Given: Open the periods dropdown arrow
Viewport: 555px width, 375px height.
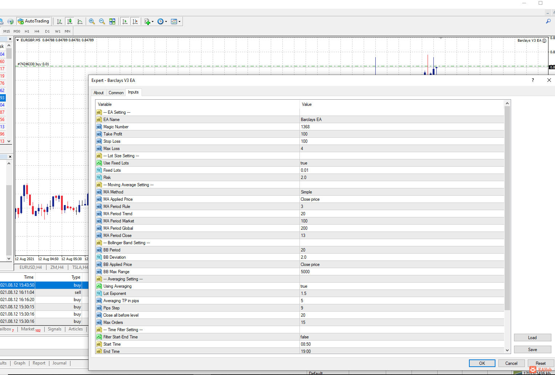Looking at the screenshot, I should tap(166, 21).
